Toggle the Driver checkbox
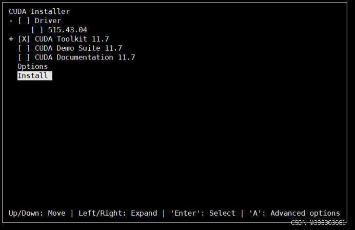 [x=24, y=21]
